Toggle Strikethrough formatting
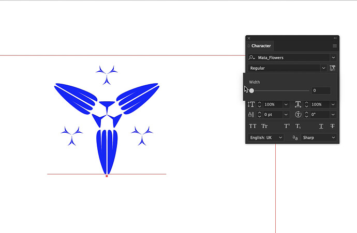Image resolution: width=357 pixels, height=233 pixels. pos(332,126)
